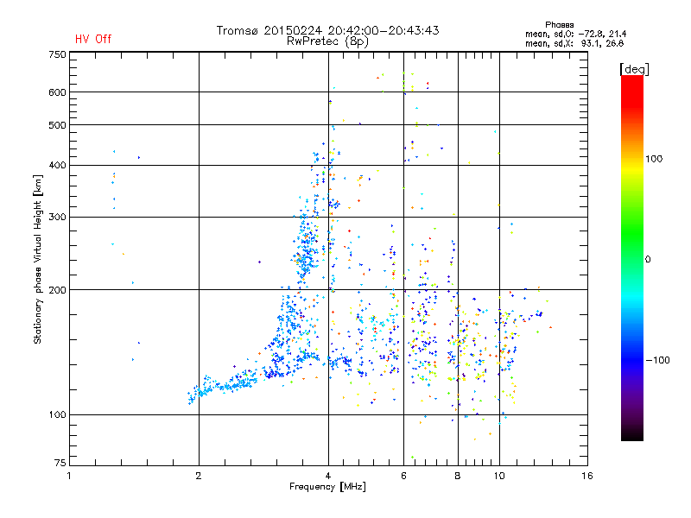
Task: Click the '6' frequency axis label
Action: [x=403, y=476]
